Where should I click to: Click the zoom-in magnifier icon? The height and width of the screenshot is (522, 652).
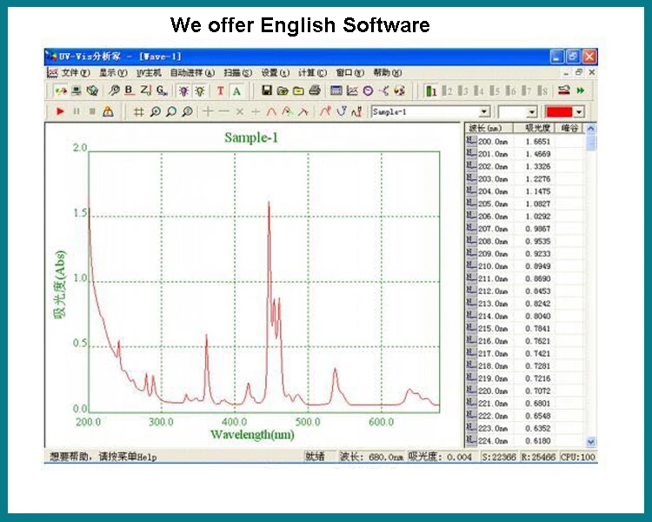pos(155,111)
